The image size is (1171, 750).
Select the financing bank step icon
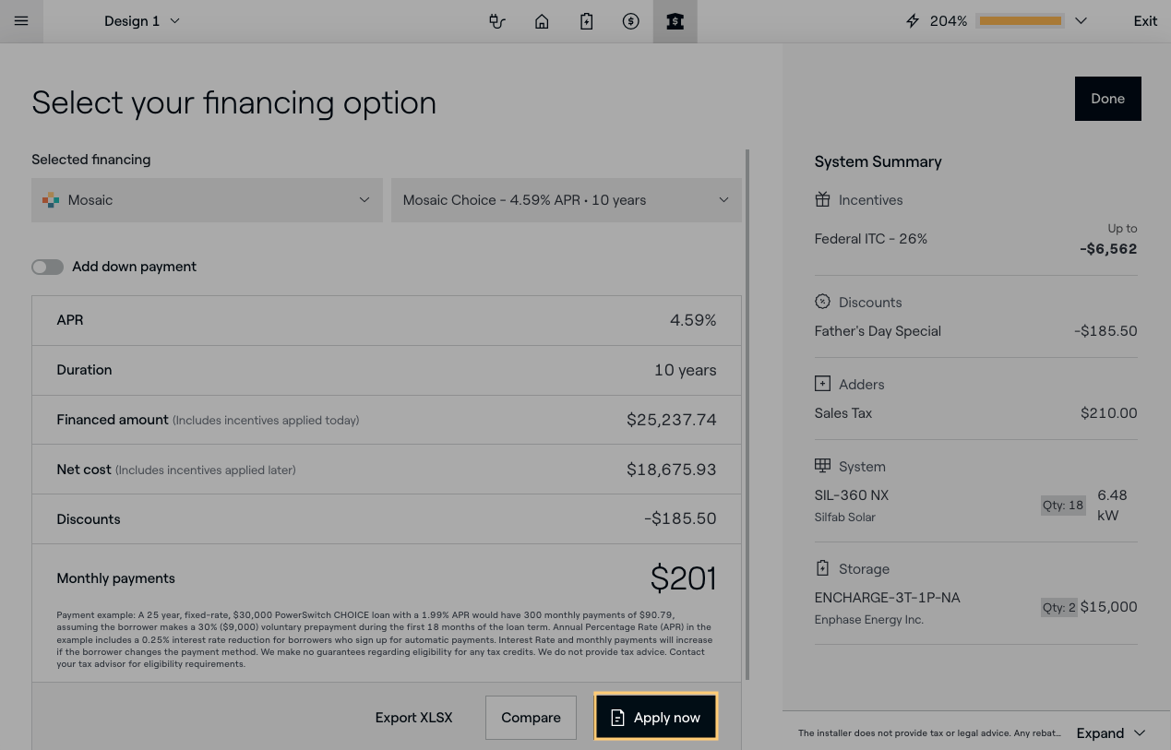(675, 21)
